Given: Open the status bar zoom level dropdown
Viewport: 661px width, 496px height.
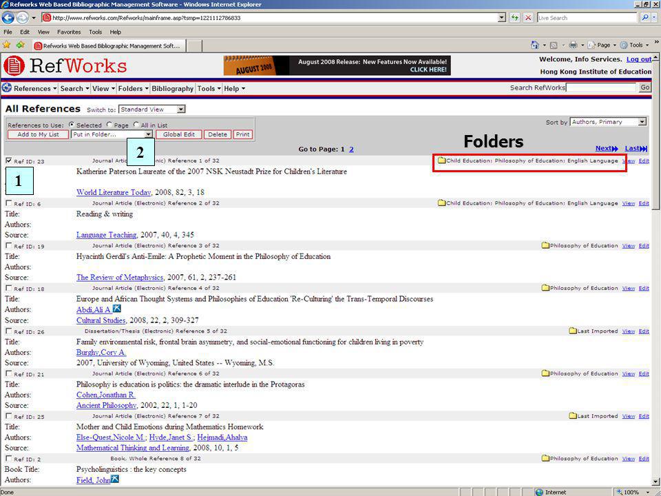Looking at the screenshot, I should click(649, 492).
